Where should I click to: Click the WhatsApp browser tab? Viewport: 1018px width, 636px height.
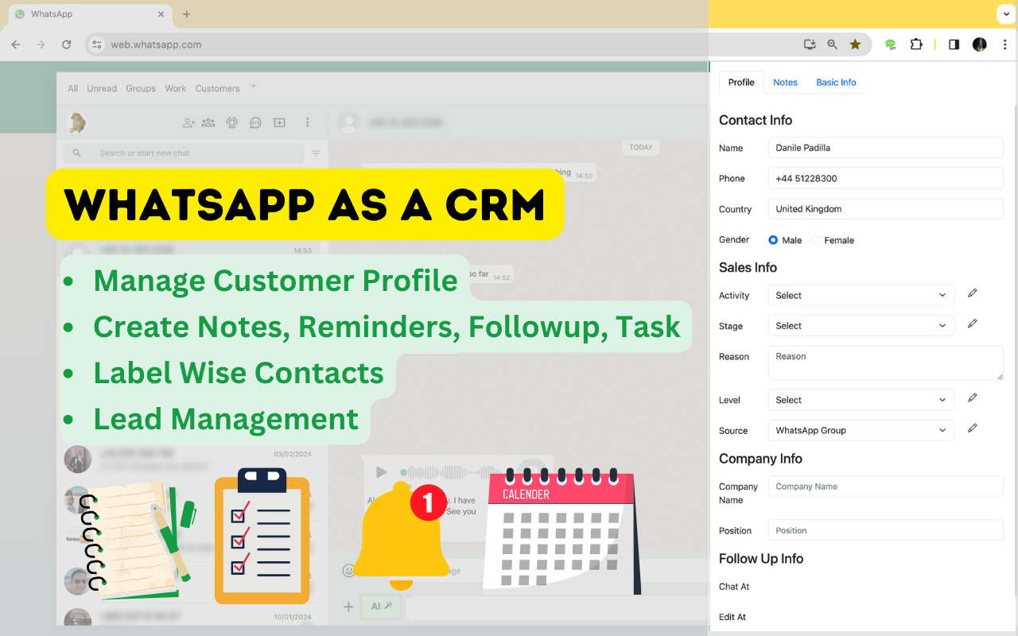(90, 14)
